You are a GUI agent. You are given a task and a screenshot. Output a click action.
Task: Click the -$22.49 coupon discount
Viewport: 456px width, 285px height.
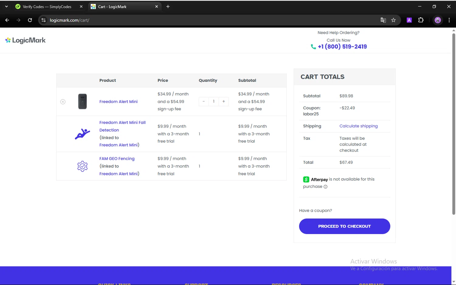tap(347, 108)
